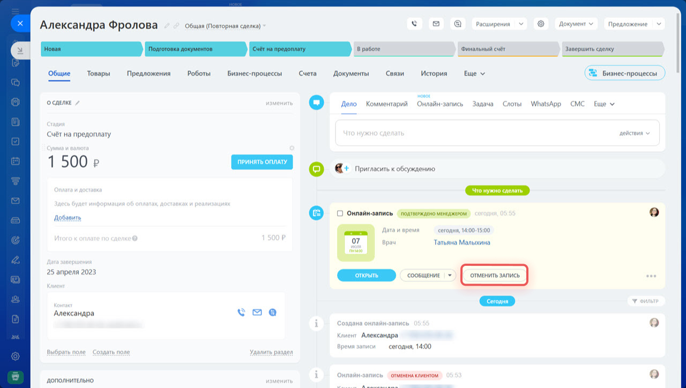The height and width of the screenshot is (388, 686).
Task: Call contact Александра via phone icon
Action: pos(241,312)
